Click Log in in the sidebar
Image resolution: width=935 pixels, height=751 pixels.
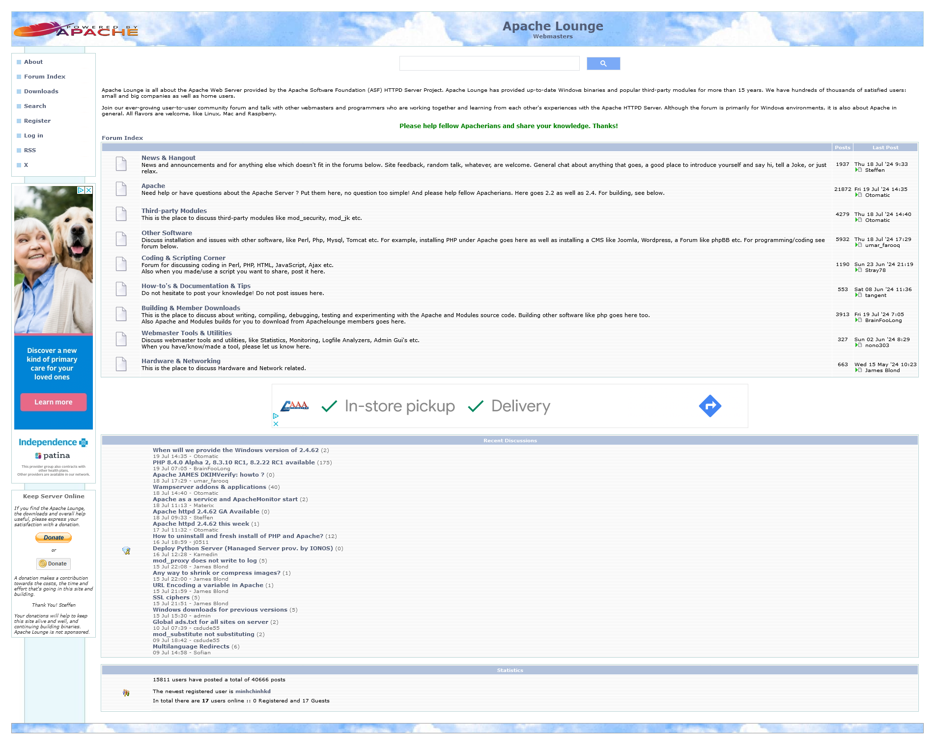pyautogui.click(x=33, y=135)
